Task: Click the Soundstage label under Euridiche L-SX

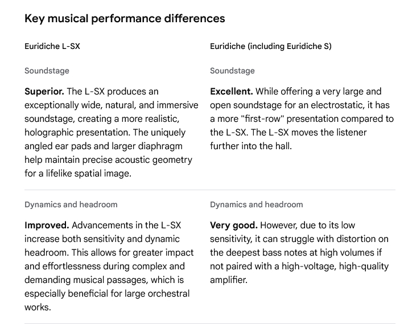Action: coord(47,71)
